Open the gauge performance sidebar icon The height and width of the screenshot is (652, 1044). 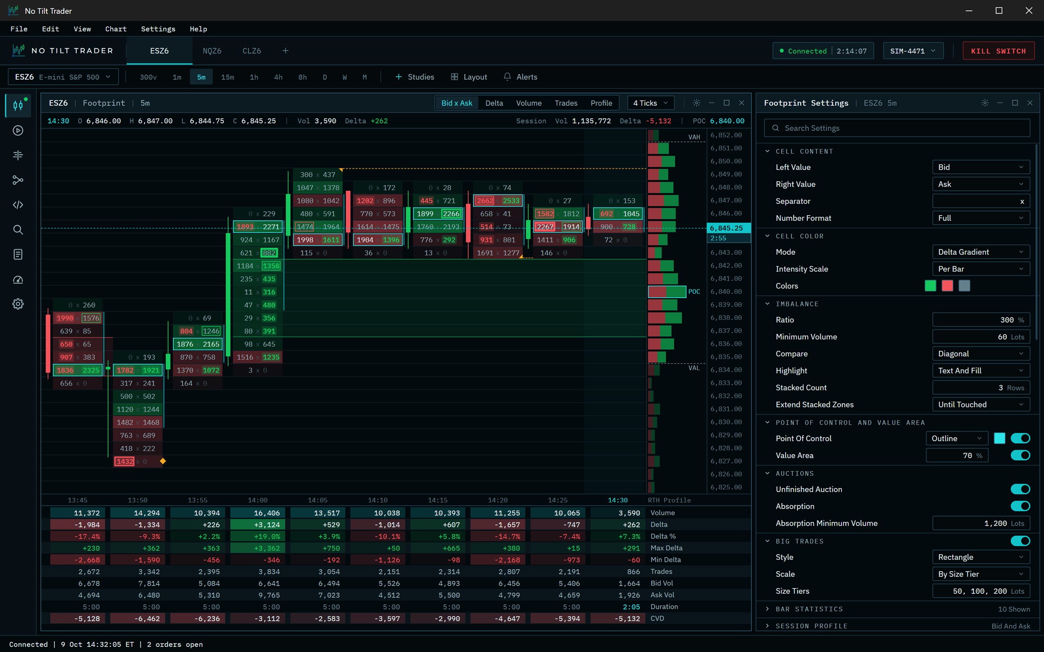(18, 279)
